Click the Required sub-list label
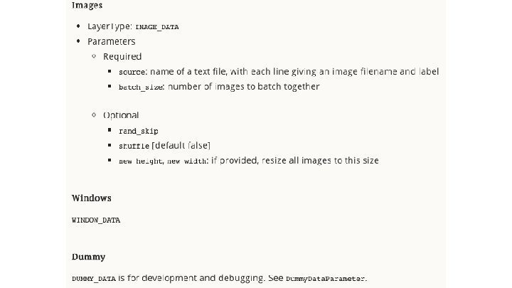This screenshot has height=288, width=512. [122, 56]
